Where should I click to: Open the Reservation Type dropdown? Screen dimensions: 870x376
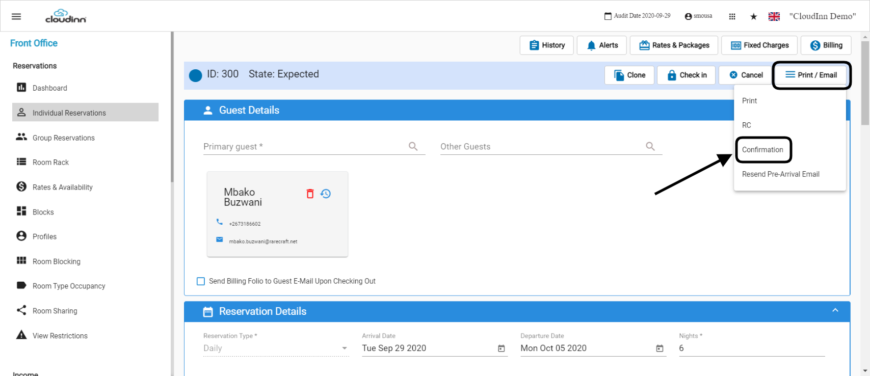tap(276, 348)
